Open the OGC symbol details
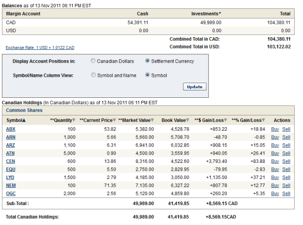This screenshot has width=303, height=225. [11, 193]
